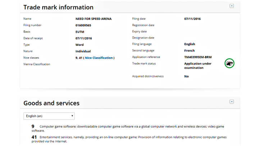Viewport: 259px width, 146px height.
Task: Open the English (en) language dropdown
Action: click(49, 116)
